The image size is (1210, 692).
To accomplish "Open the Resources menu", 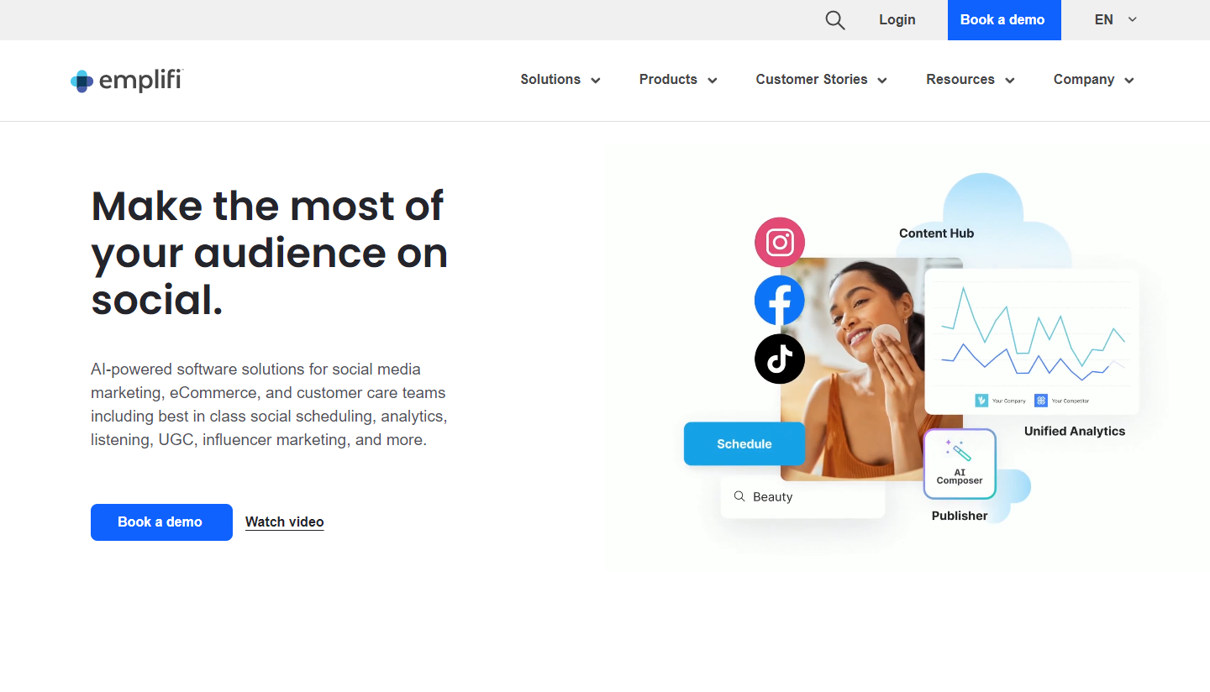I will coord(971,80).
